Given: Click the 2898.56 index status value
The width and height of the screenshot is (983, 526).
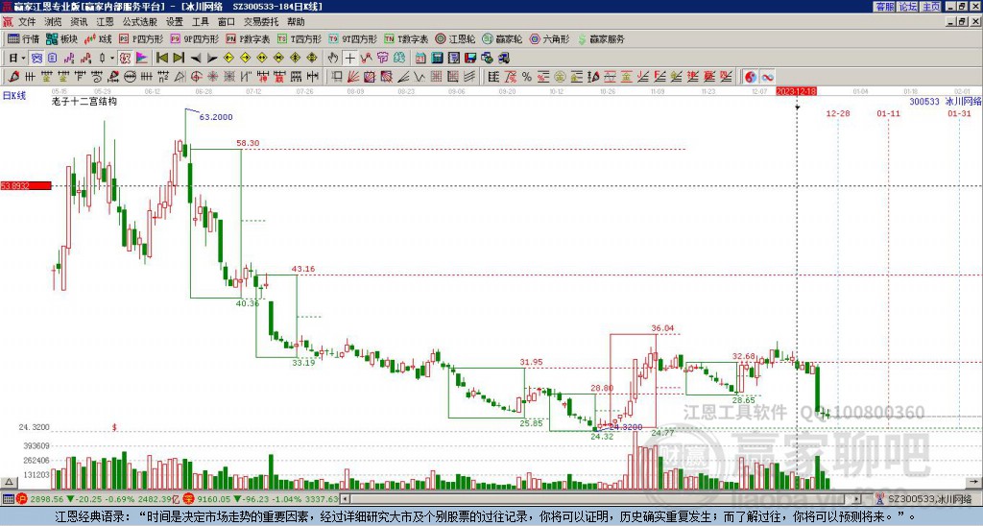Looking at the screenshot, I should click(x=46, y=499).
